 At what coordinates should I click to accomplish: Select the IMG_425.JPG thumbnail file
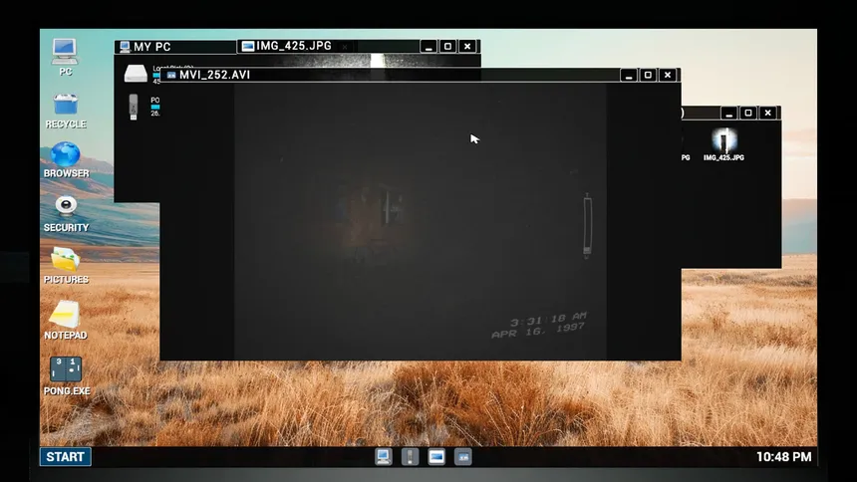[723, 144]
